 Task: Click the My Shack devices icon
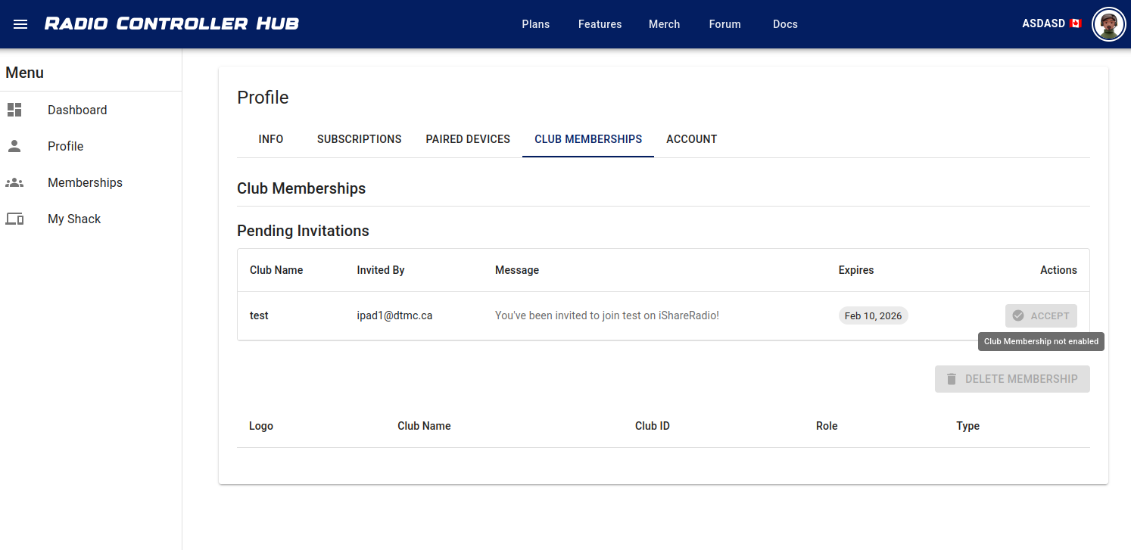pos(14,219)
